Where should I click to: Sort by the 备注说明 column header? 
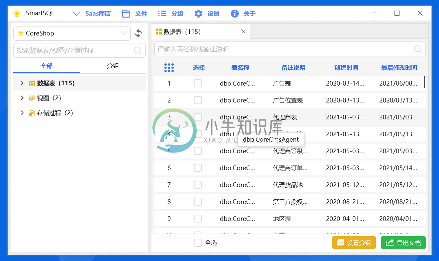(293, 68)
